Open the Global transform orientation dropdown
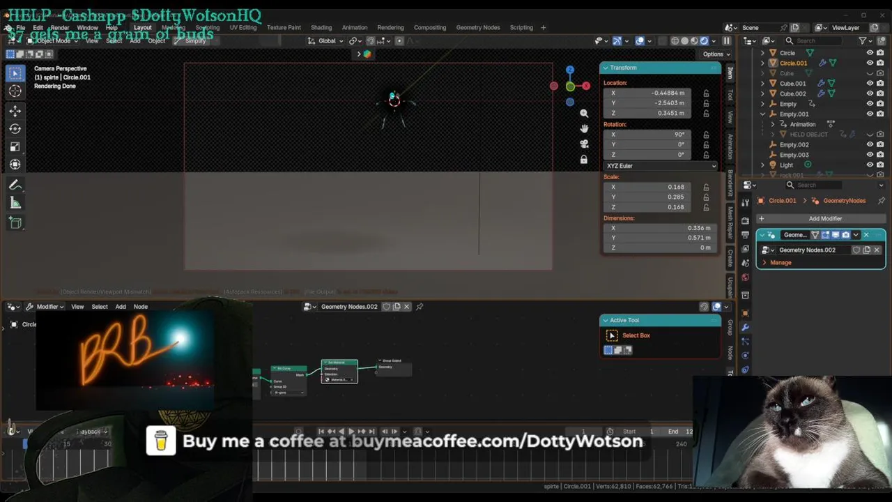The image size is (892, 502). click(x=326, y=41)
